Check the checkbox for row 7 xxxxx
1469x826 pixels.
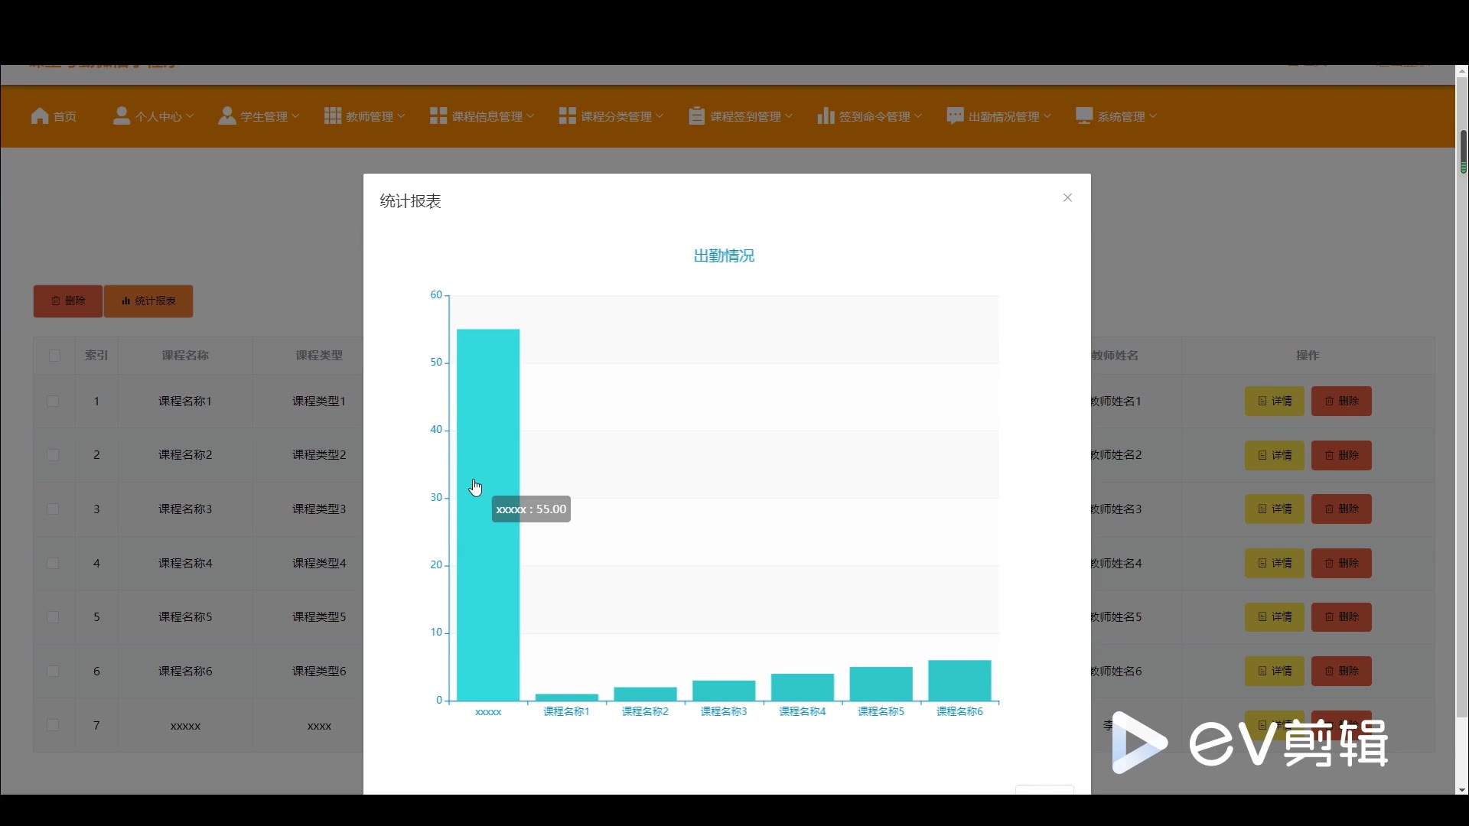click(53, 725)
